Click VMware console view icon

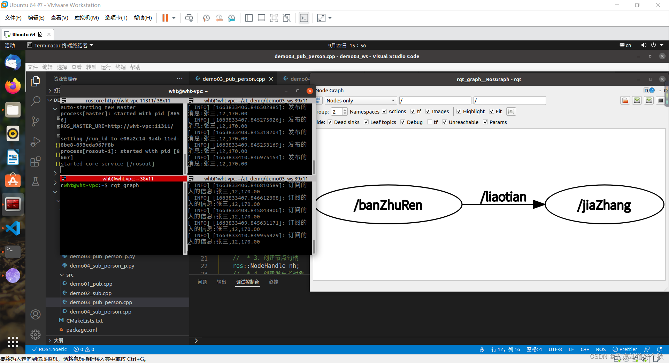coord(304,18)
